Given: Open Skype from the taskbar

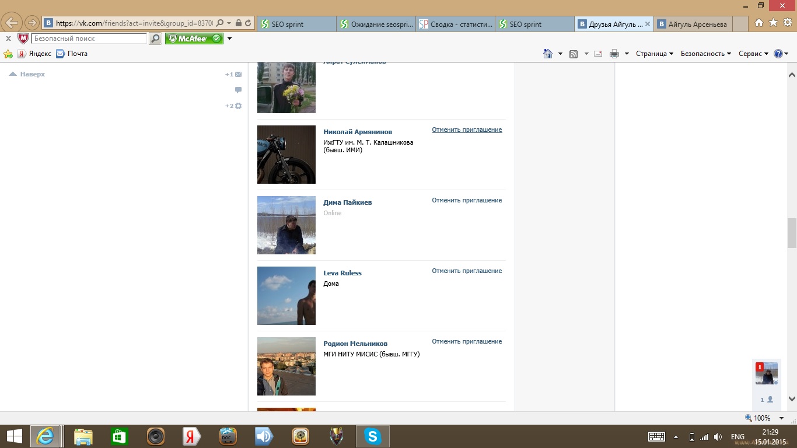Looking at the screenshot, I should click(x=373, y=436).
